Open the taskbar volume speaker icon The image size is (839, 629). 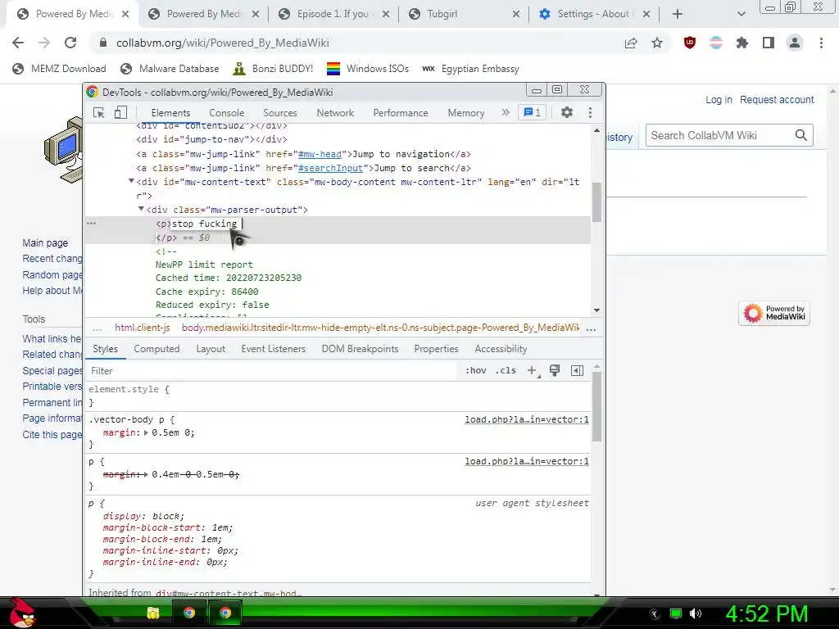point(696,613)
